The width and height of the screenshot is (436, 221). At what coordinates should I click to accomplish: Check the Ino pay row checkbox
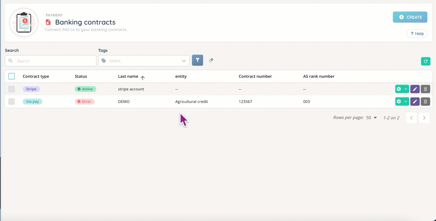(x=12, y=102)
